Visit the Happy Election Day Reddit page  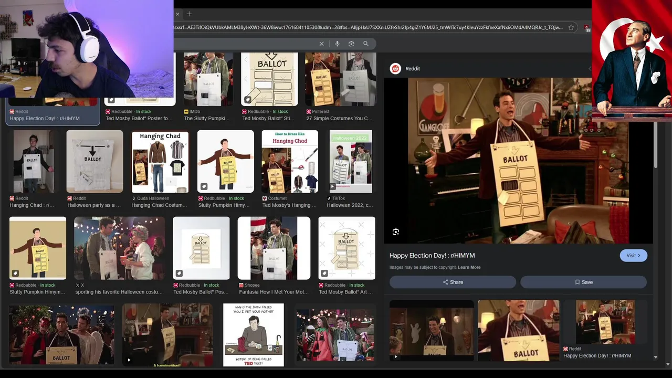coord(633,256)
